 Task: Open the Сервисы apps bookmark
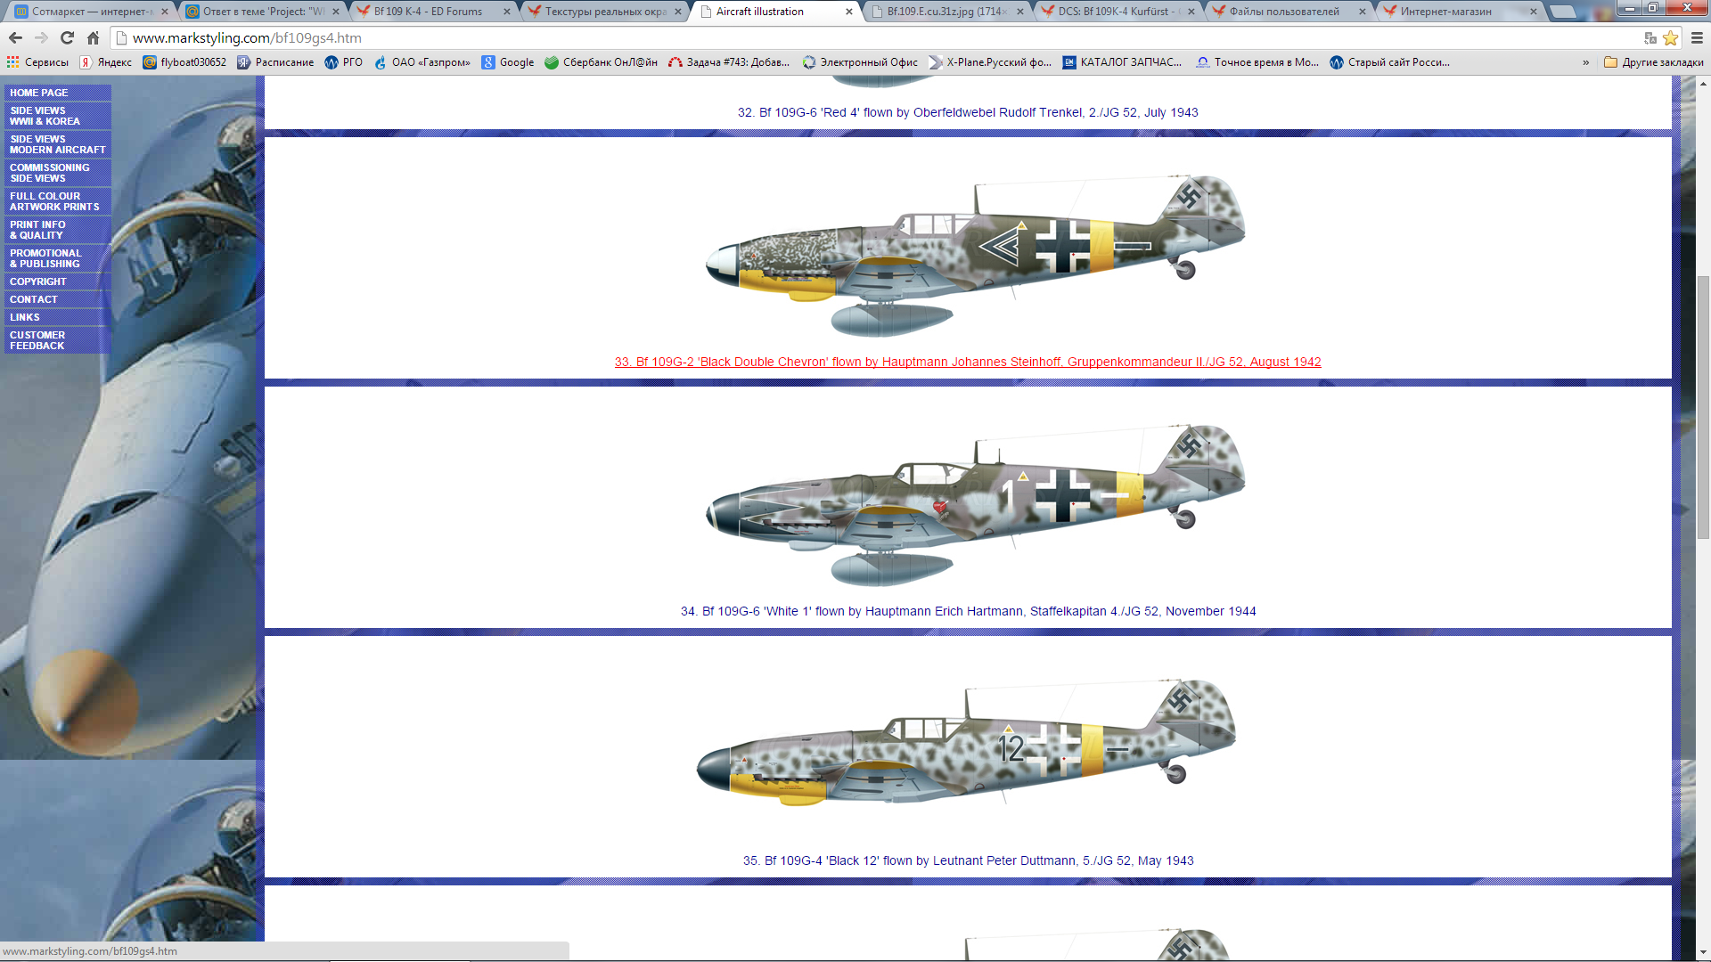[x=37, y=62]
